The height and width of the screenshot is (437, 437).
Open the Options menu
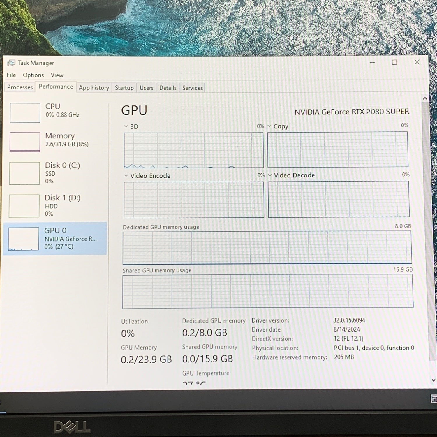coord(33,75)
